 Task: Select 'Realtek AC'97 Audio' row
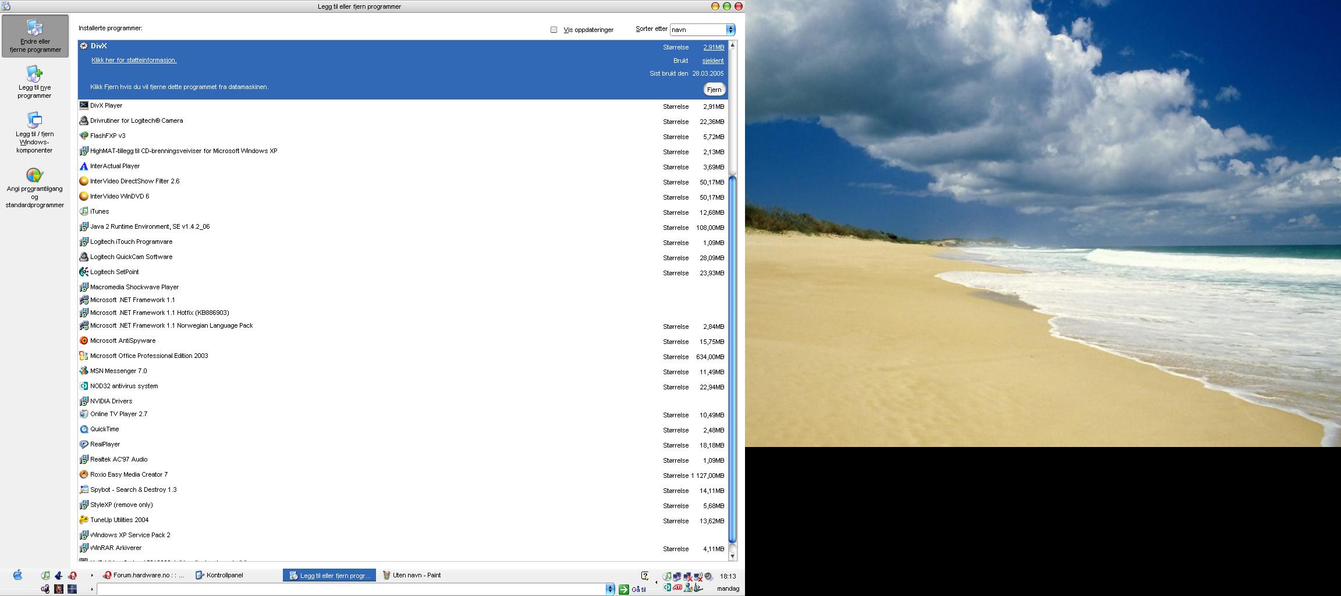click(403, 459)
